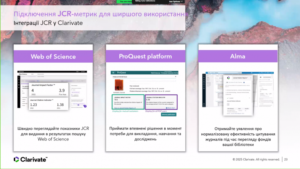Click the ProQuest Journal Impact Factor 10.1

[116, 100]
